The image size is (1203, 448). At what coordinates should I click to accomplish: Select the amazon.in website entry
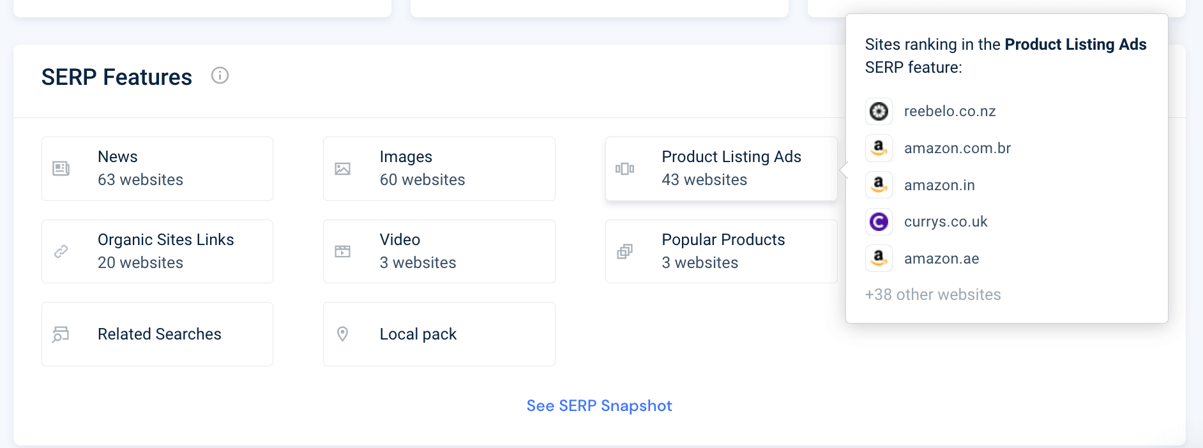click(920, 185)
